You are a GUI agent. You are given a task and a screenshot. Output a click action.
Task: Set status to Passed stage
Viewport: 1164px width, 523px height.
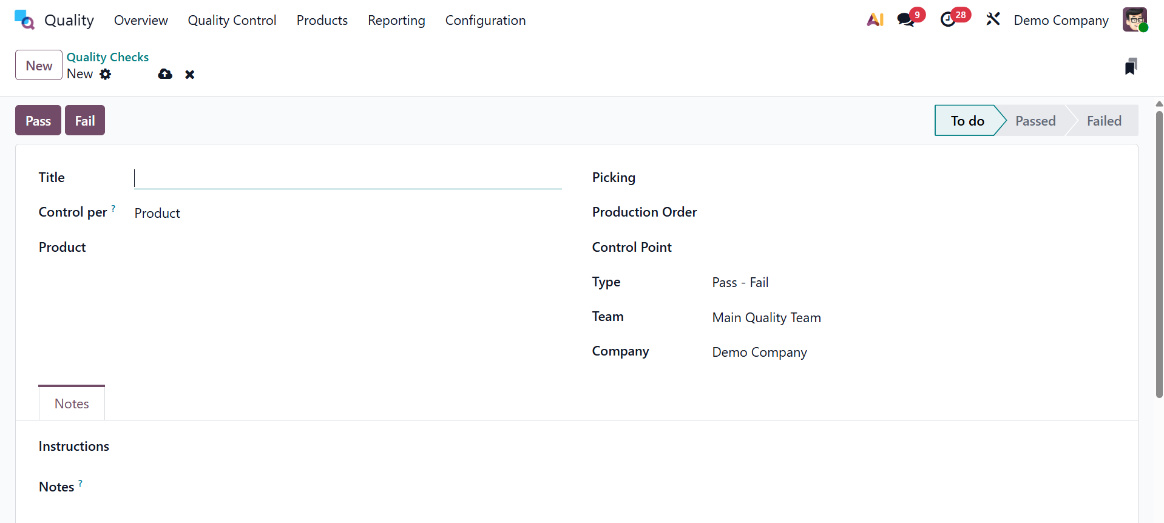pos(1035,121)
